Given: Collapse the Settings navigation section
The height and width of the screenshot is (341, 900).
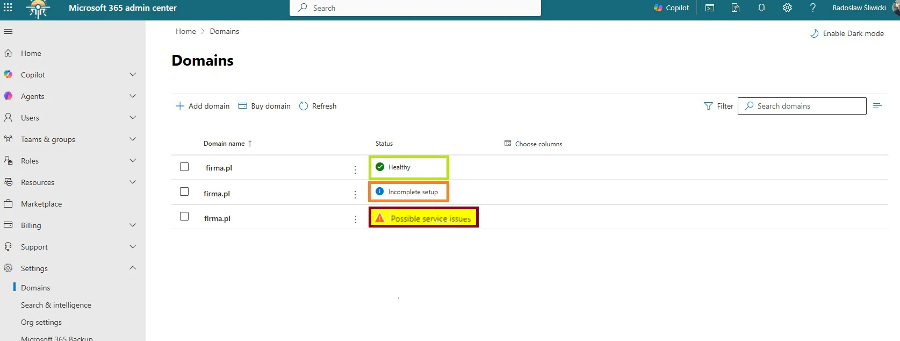Looking at the screenshot, I should click(x=133, y=268).
